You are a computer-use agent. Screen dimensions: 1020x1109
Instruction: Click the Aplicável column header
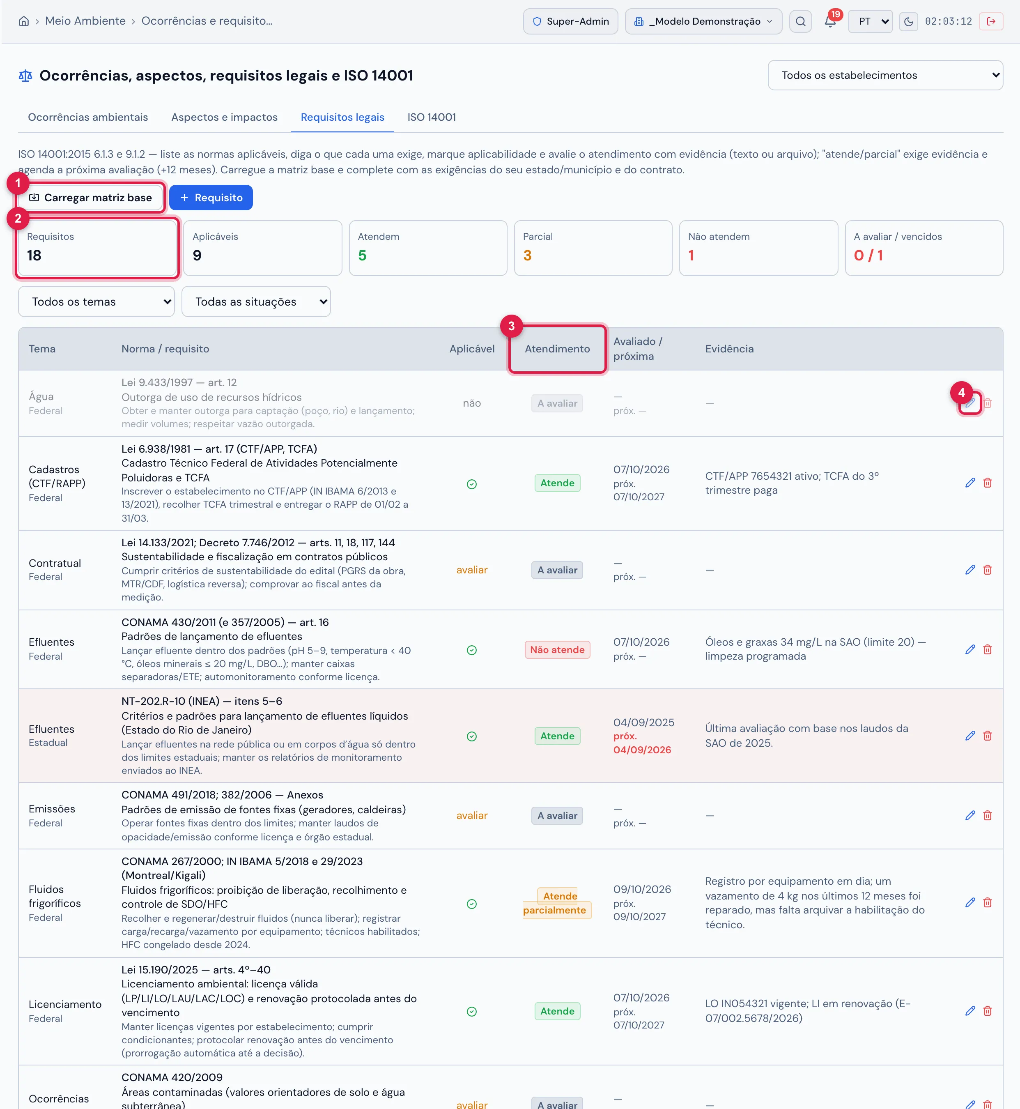pos(471,349)
